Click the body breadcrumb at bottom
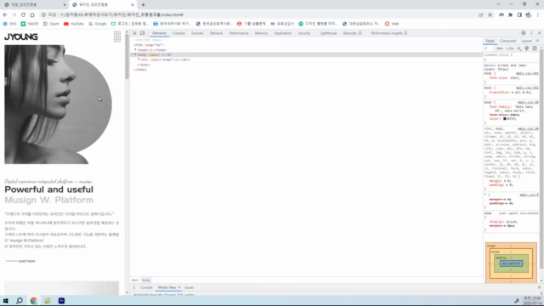This screenshot has width=544, height=306. (146, 280)
